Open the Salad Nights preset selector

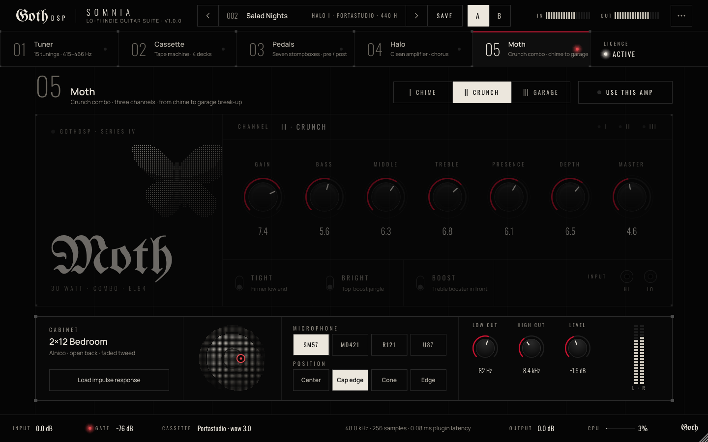[312, 16]
